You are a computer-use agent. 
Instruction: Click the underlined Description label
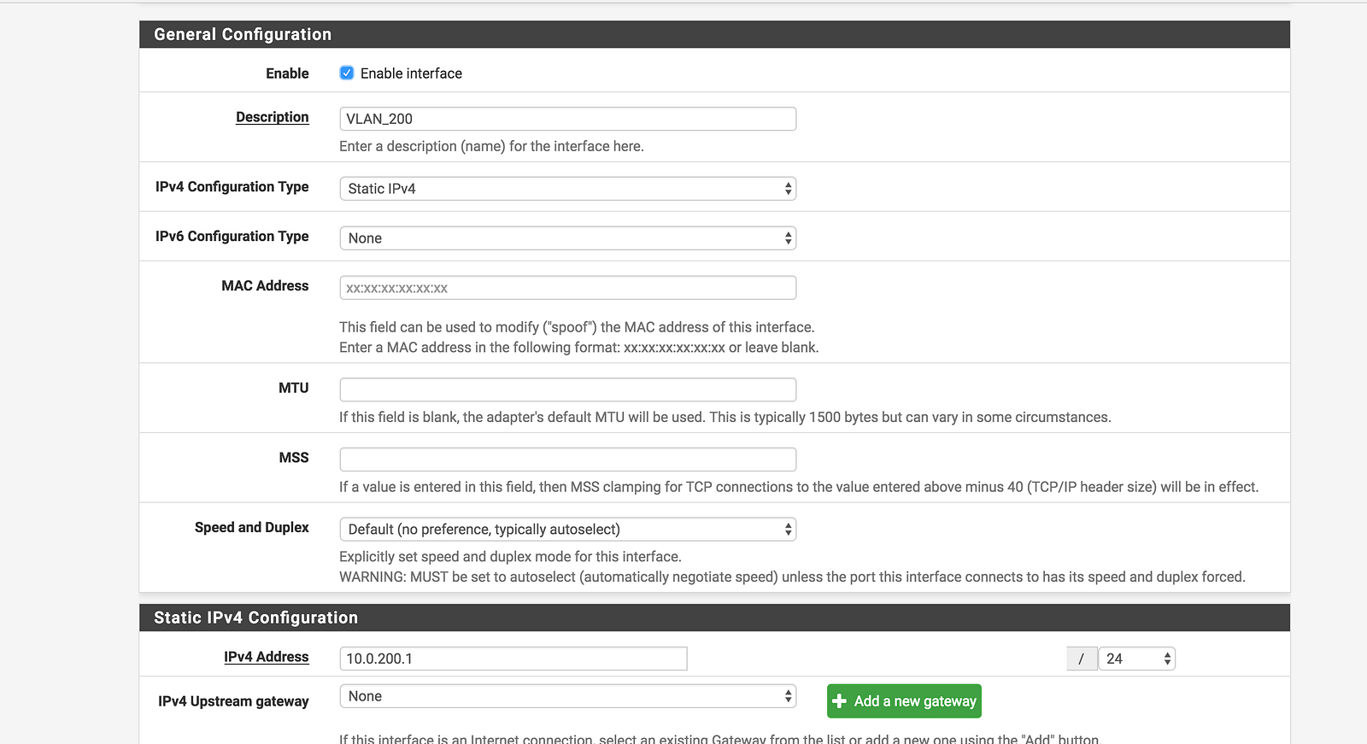point(272,117)
